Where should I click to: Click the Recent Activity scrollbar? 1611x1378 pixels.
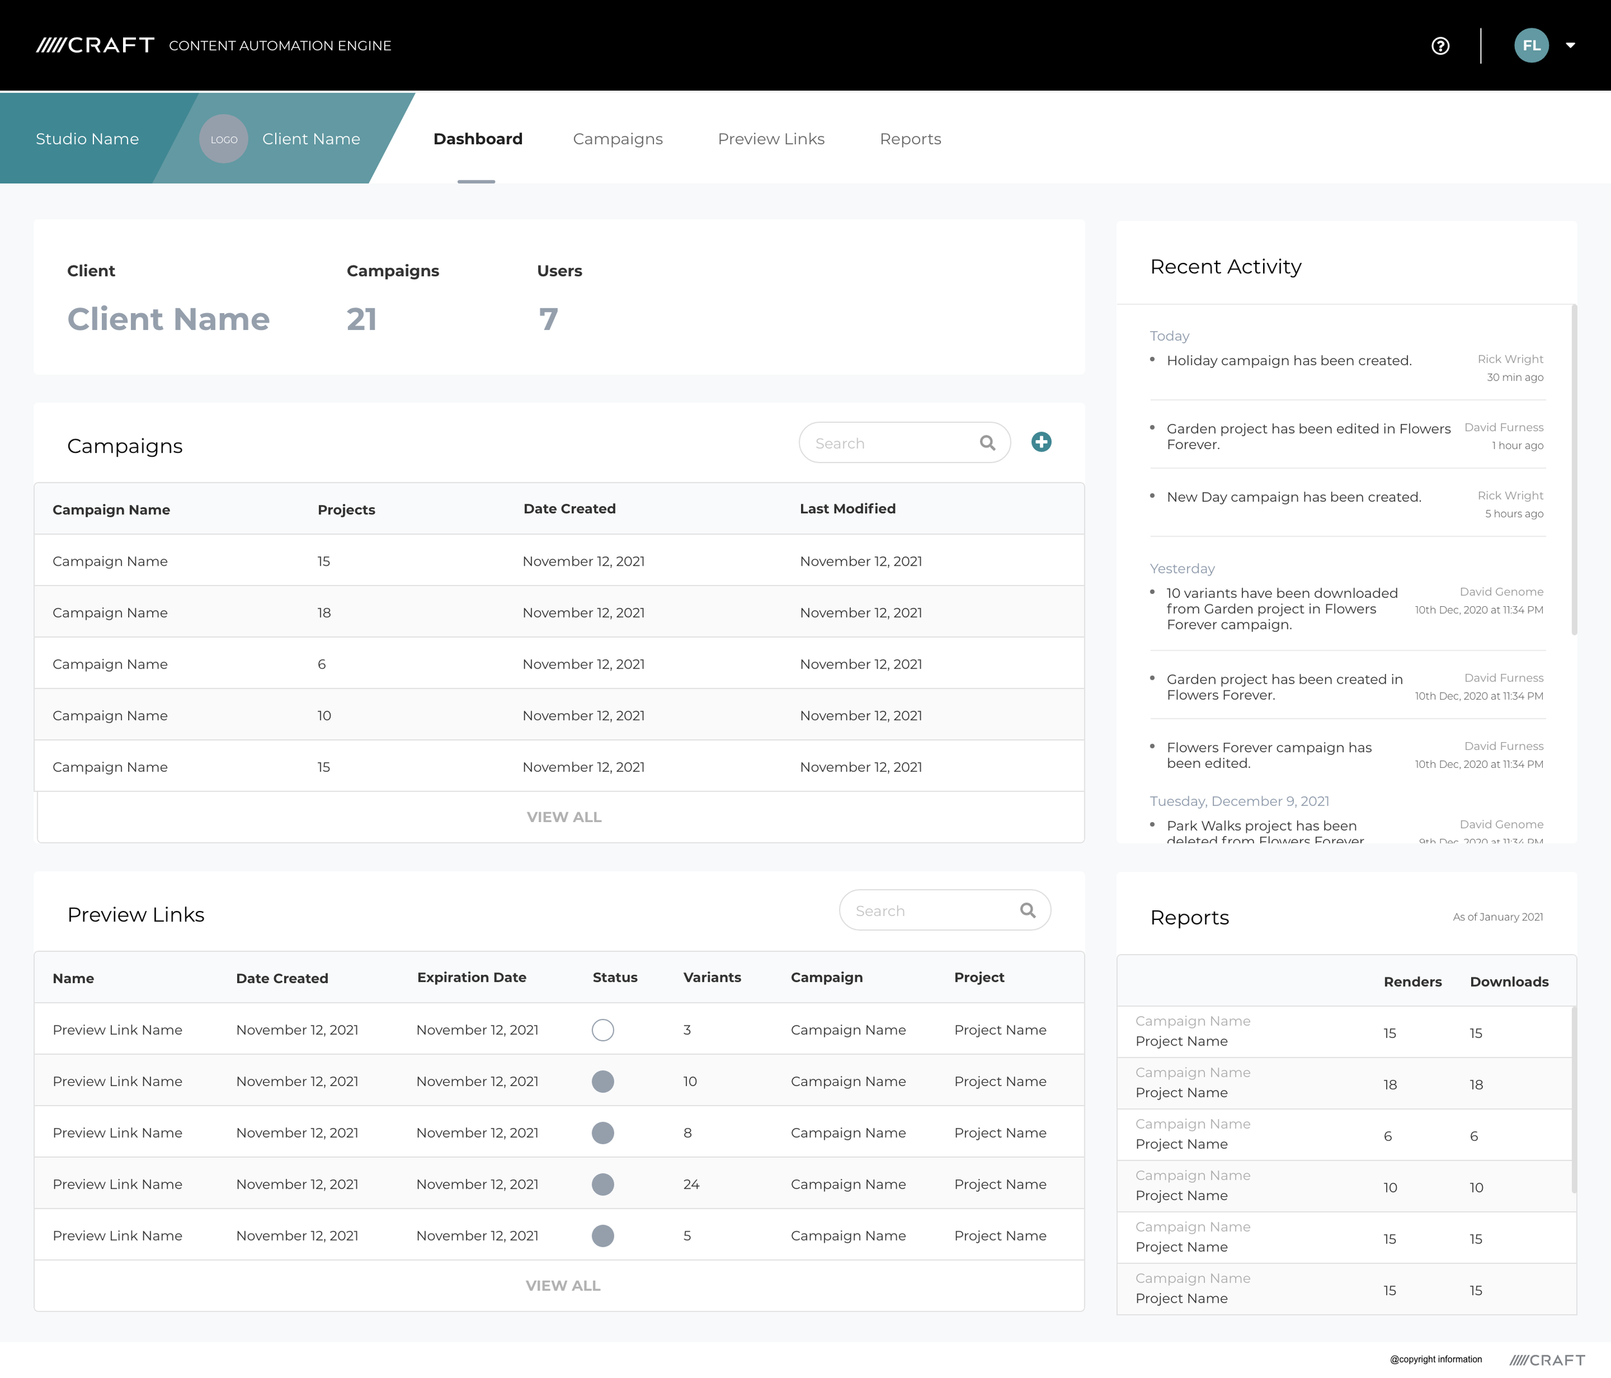pyautogui.click(x=1574, y=470)
